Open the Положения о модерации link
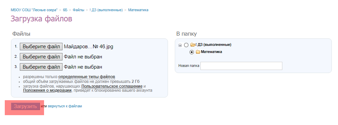Screen dimensions: 338x125 click(x=47, y=90)
